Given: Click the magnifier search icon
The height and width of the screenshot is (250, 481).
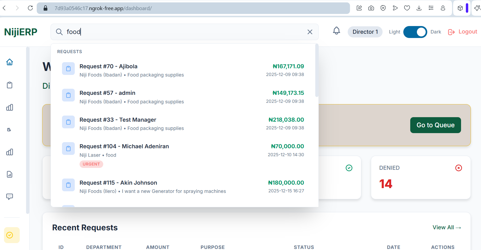Looking at the screenshot, I should pyautogui.click(x=59, y=32).
